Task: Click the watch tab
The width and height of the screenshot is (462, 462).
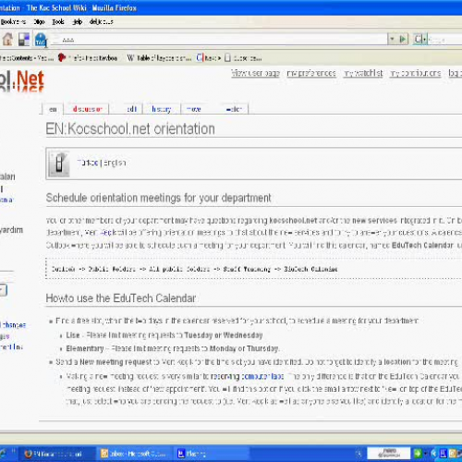Action: point(234,109)
